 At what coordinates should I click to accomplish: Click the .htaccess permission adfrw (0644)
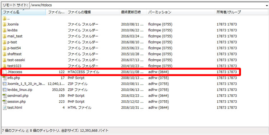point(159,72)
